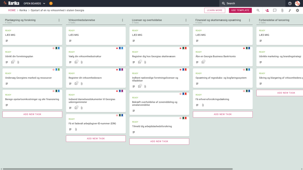Click the top Search field
This screenshot has width=303, height=170.
click(x=252, y=3)
